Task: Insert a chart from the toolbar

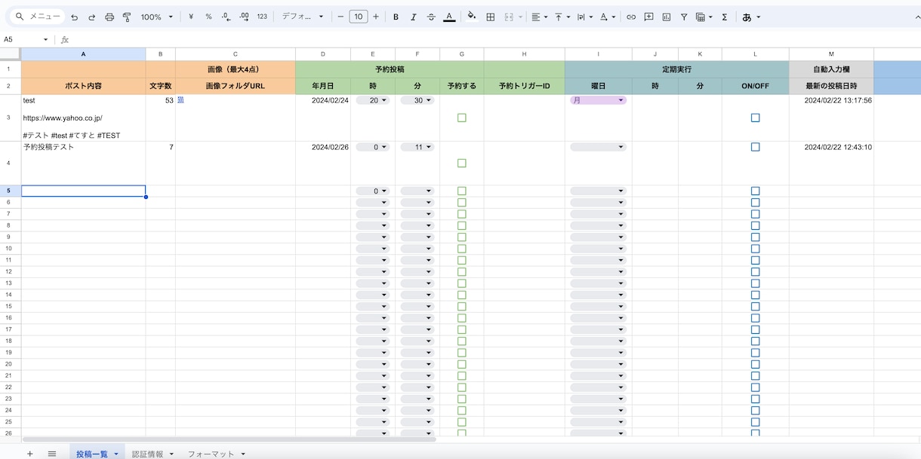Action: pos(667,17)
